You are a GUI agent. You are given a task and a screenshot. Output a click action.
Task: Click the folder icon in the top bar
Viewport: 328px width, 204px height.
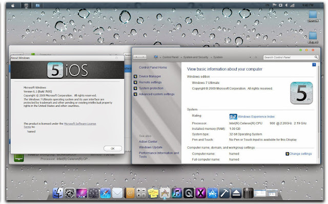(37, 6)
